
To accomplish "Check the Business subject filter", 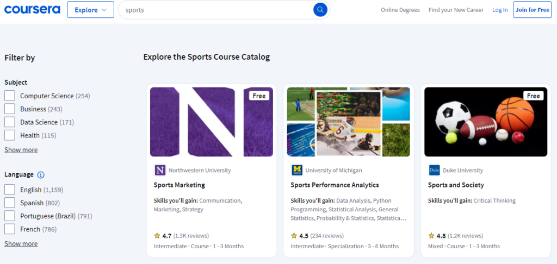I will coord(10,109).
